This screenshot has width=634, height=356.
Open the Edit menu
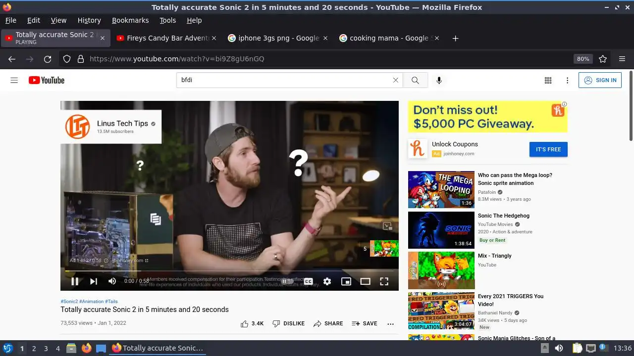[x=34, y=20]
